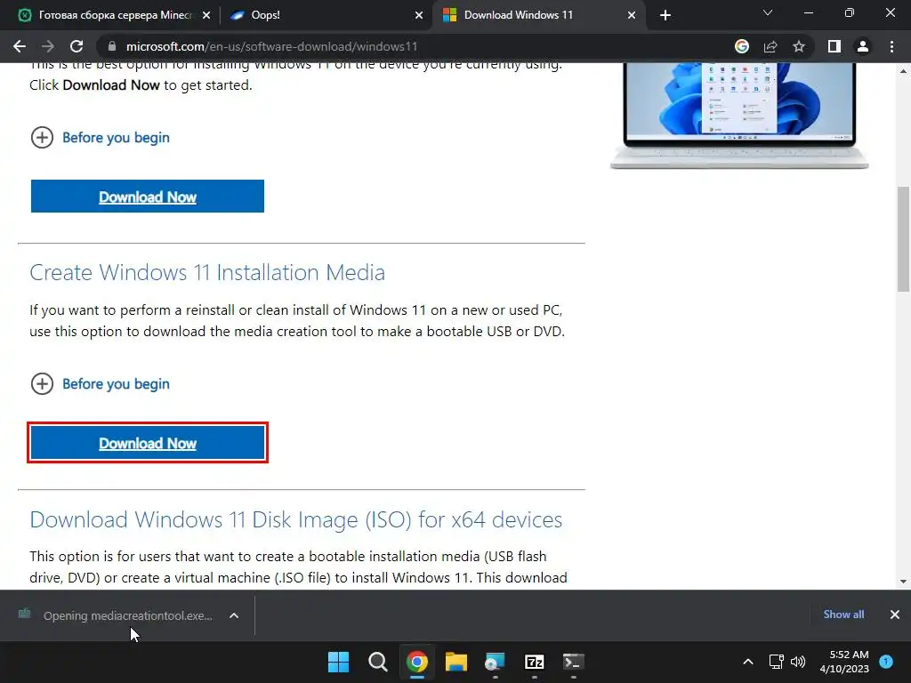Viewport: 911px width, 683px height.
Task: Open the tab search chevron
Action: (768, 12)
